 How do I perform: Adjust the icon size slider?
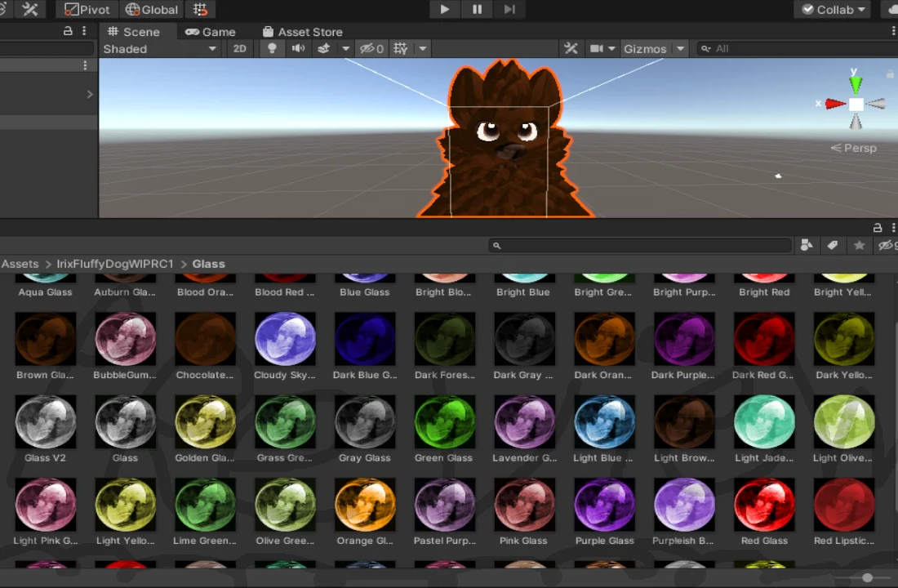[x=867, y=577]
